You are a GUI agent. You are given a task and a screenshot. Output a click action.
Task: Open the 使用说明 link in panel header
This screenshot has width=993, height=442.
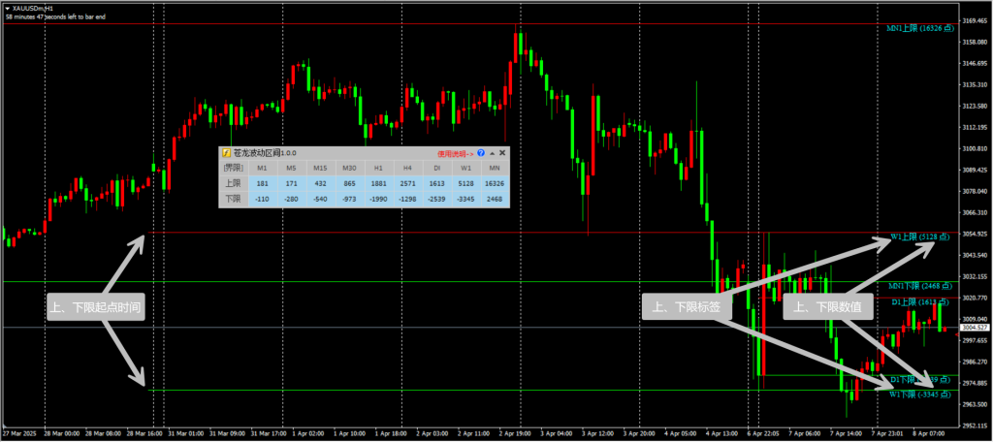(455, 153)
